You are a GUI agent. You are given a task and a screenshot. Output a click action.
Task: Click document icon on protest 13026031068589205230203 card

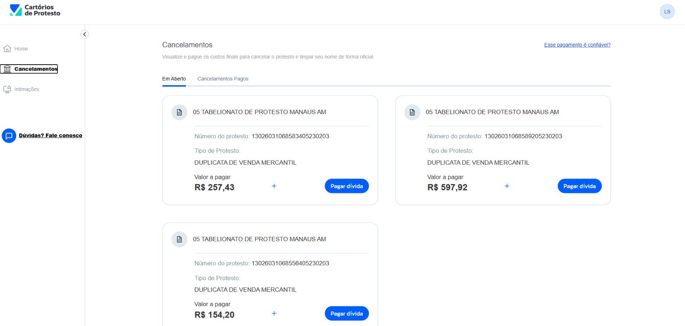[412, 112]
